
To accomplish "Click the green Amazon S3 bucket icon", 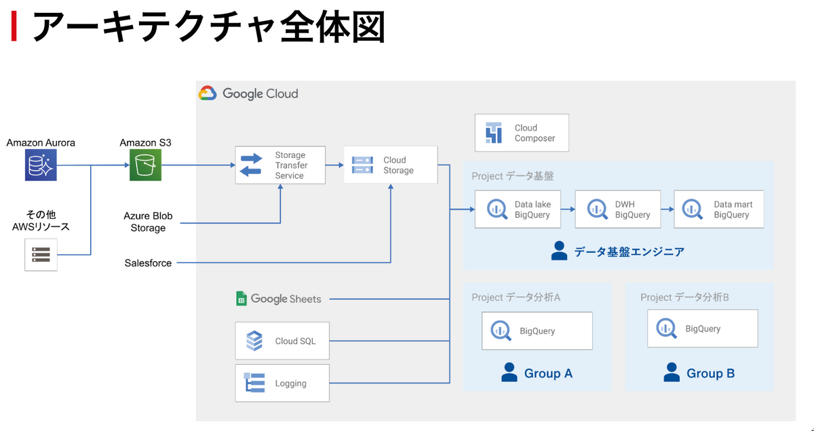I will (x=146, y=165).
